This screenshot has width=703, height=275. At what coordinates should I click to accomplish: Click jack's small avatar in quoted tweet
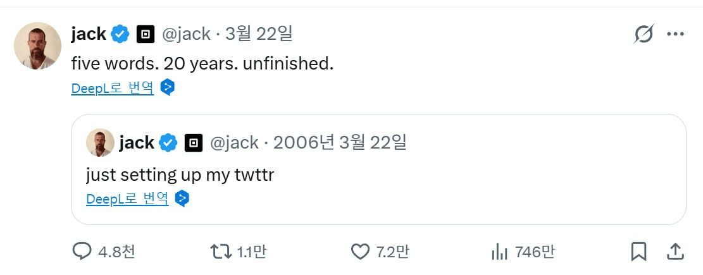[100, 143]
